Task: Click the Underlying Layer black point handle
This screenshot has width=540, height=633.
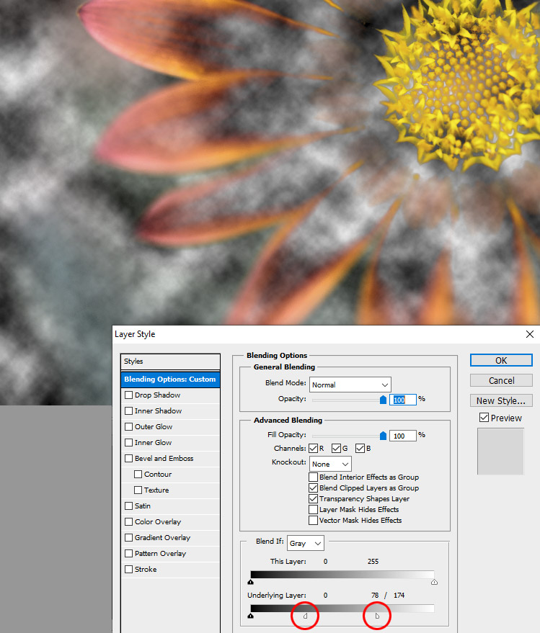Action: coord(250,616)
